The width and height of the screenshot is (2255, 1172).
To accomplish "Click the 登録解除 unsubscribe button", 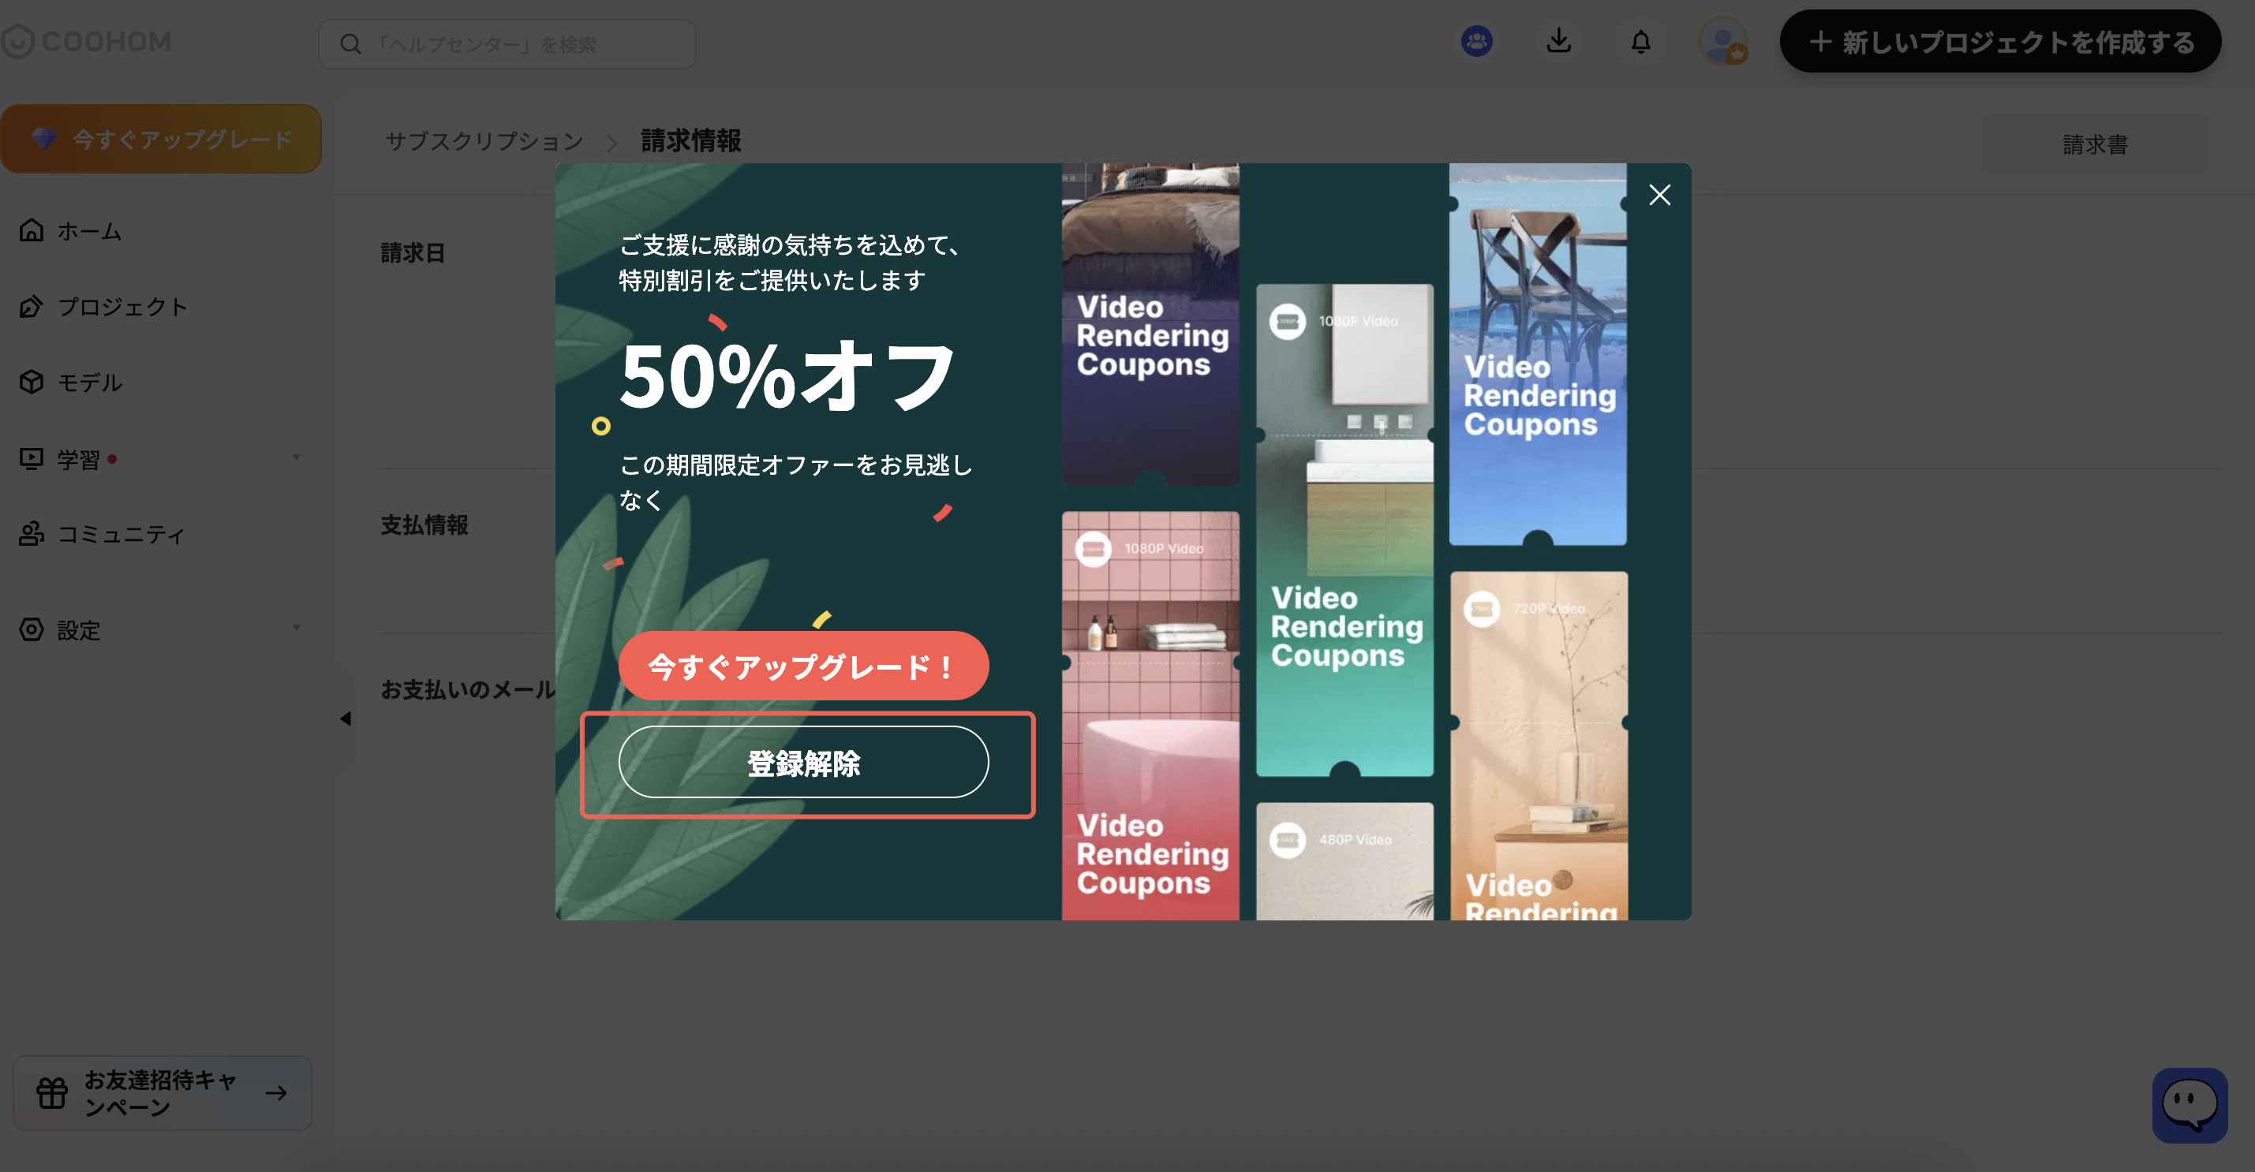I will coord(803,763).
